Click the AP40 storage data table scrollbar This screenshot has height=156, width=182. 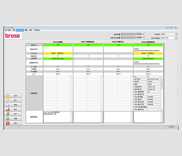point(162,93)
